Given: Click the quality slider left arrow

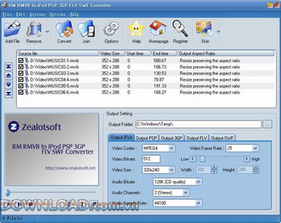Looking at the screenshot, I should (x=193, y=159).
